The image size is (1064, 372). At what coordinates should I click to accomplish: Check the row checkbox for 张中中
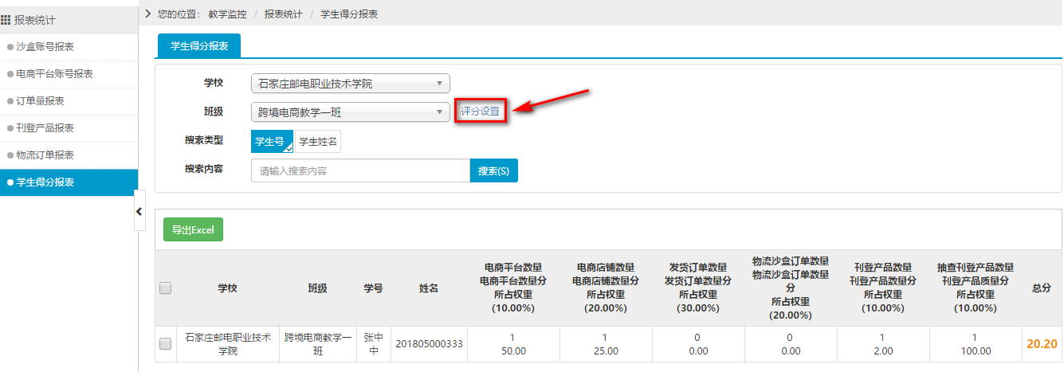[166, 344]
